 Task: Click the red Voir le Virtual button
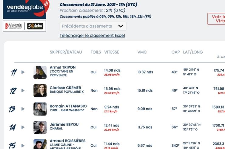point(216,19)
